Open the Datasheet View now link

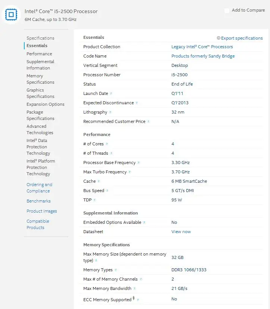coord(181,232)
